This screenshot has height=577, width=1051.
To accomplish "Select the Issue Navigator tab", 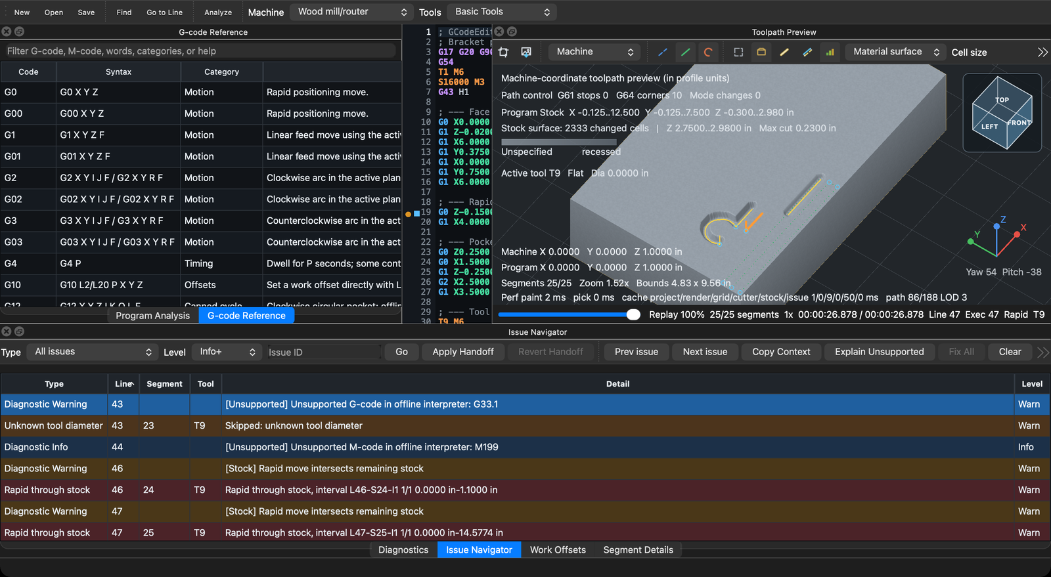I will 479,550.
